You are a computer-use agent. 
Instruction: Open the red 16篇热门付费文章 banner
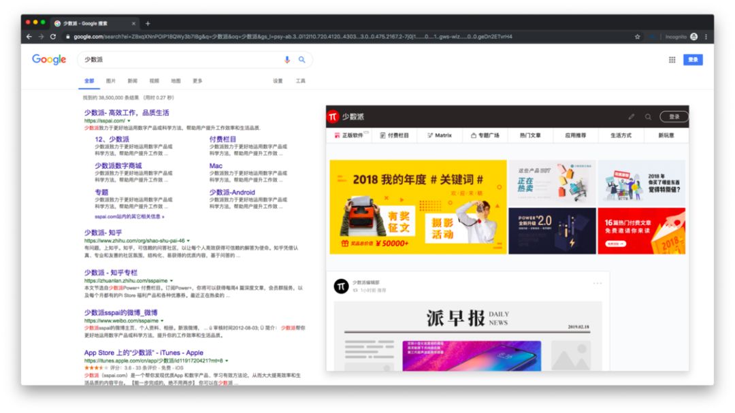(641, 231)
